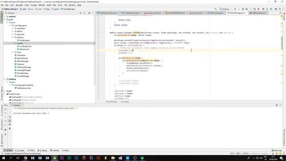Toggle soft-wrap in the Run console
This screenshot has height=161, width=286.
[10, 117]
